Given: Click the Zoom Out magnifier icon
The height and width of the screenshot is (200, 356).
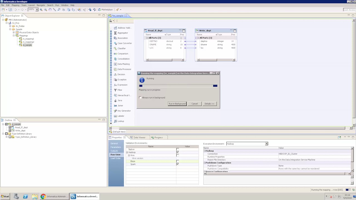Looking at the screenshot, I should pyautogui.click(x=45, y=9).
